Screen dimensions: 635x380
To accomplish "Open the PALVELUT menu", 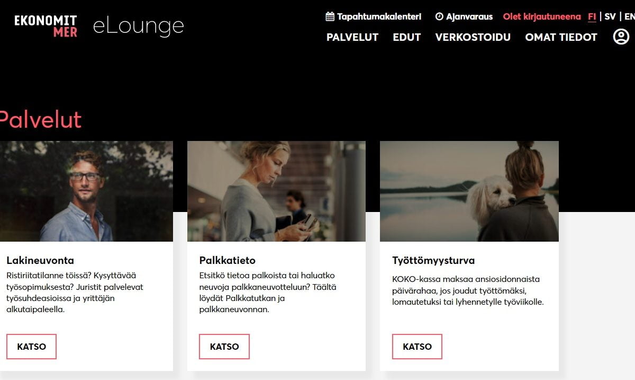I will [x=352, y=37].
